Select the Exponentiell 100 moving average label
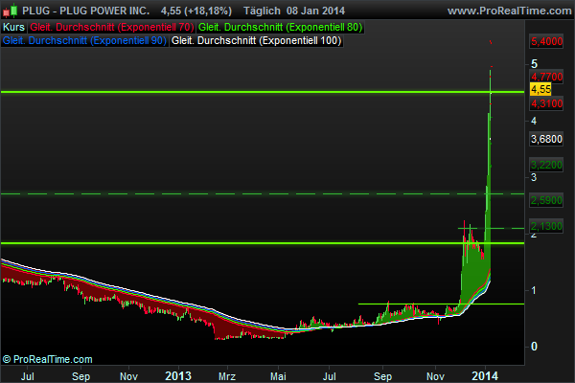 pyautogui.click(x=256, y=40)
